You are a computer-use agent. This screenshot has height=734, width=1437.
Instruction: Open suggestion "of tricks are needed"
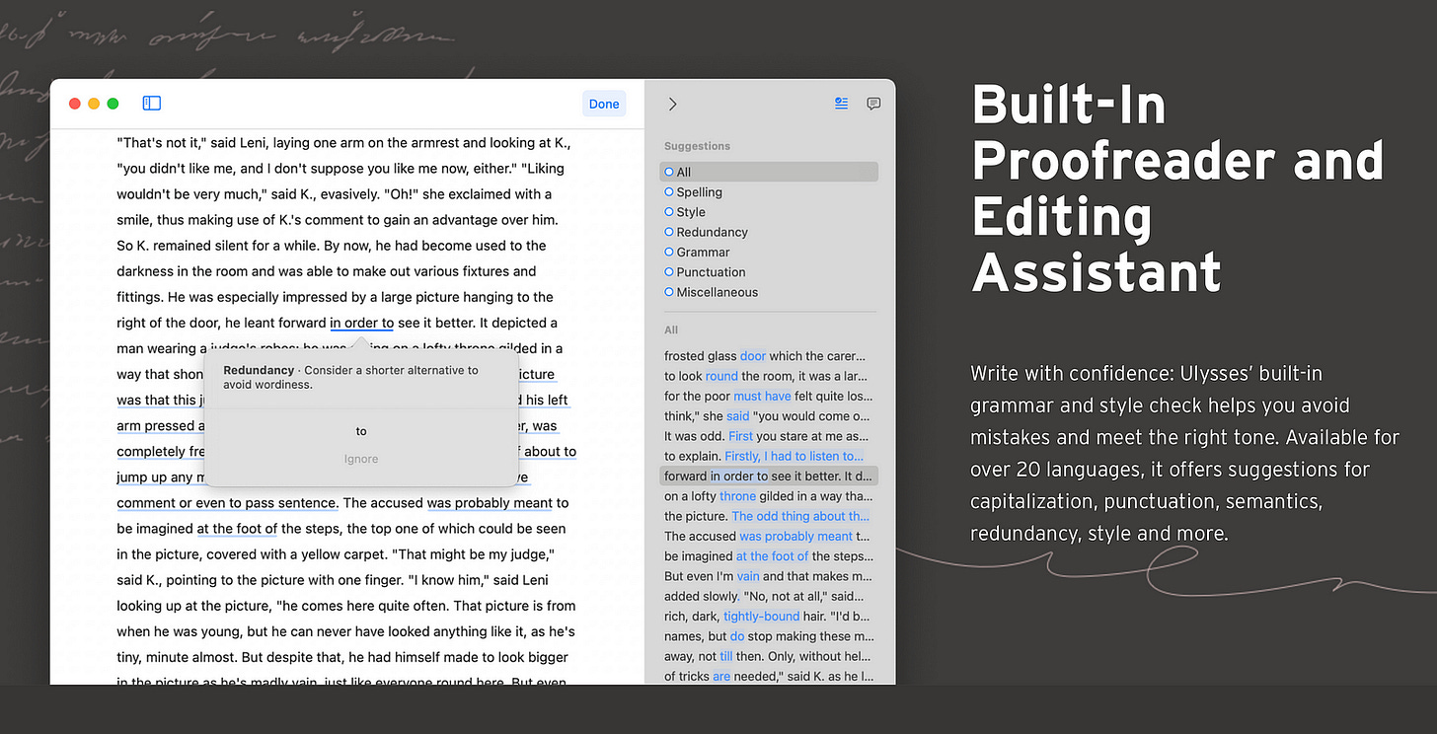[x=769, y=676]
